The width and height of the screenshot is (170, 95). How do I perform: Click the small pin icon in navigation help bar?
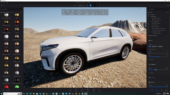(x=97, y=14)
